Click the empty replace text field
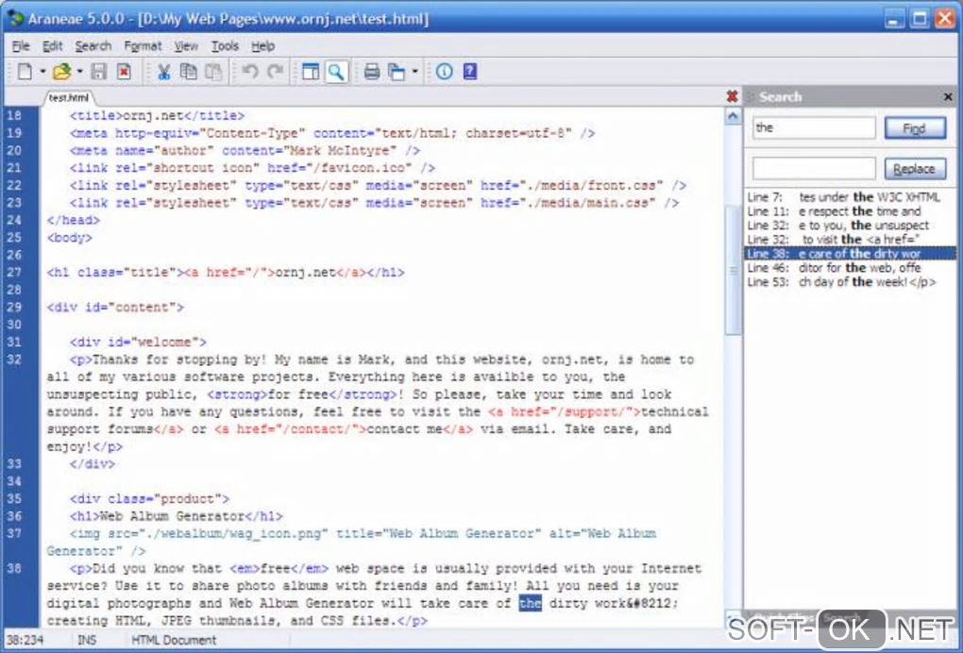Image resolution: width=963 pixels, height=653 pixels. coord(814,168)
